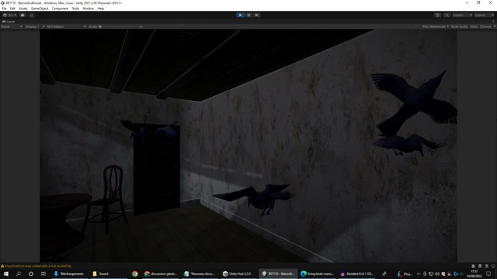Open network status tray icon

[x=431, y=274]
